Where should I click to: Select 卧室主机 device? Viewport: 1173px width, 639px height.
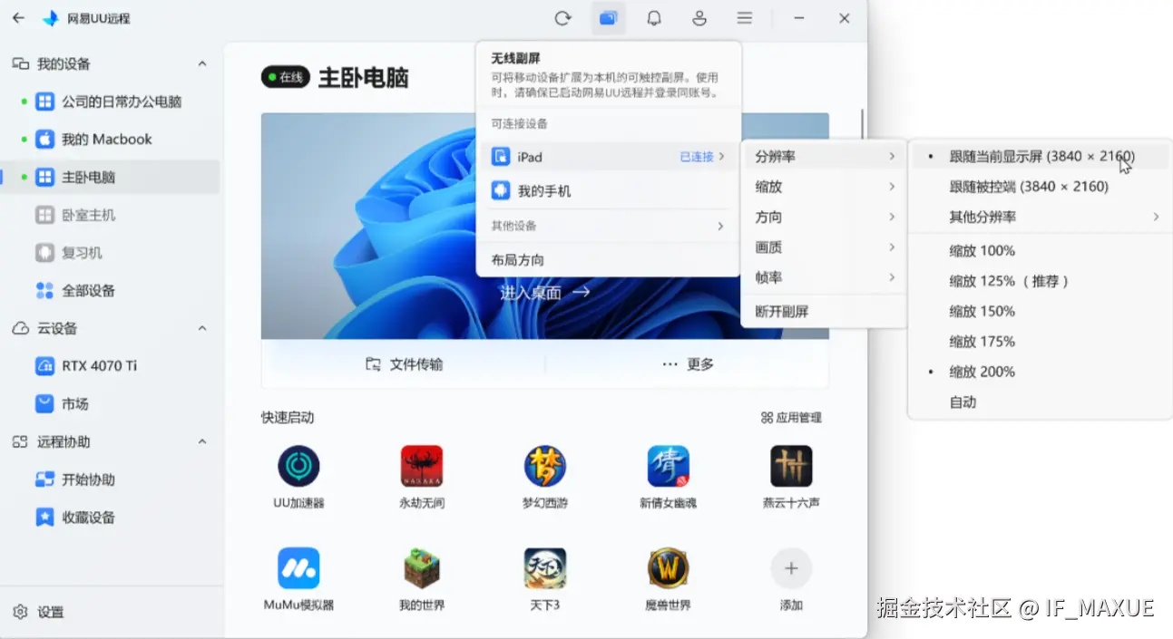tap(110, 215)
